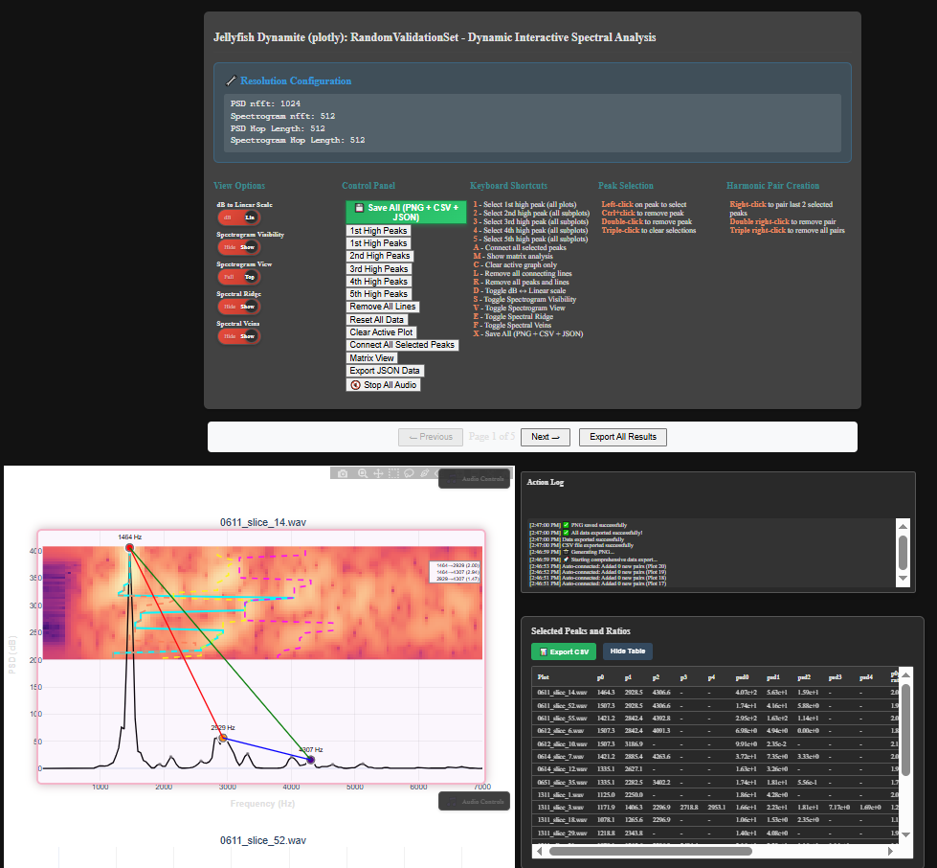Click the 2929 Hz peak marker
This screenshot has height=868, width=937.
click(x=222, y=739)
